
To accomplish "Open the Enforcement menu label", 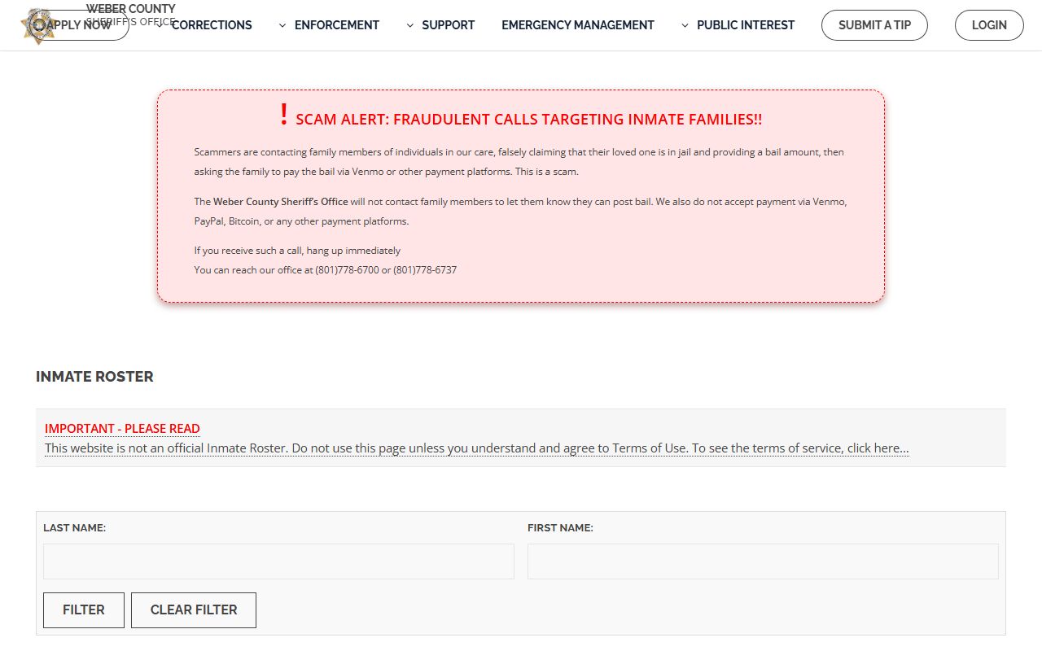I will click(x=337, y=25).
